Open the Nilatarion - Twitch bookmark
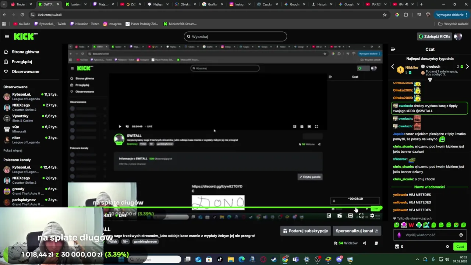The height and width of the screenshot is (265, 471). (84, 24)
